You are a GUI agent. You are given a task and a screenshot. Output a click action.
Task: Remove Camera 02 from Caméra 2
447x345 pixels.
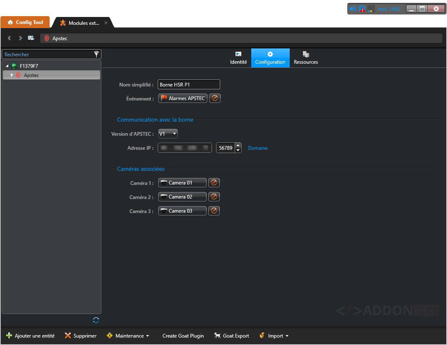[214, 197]
